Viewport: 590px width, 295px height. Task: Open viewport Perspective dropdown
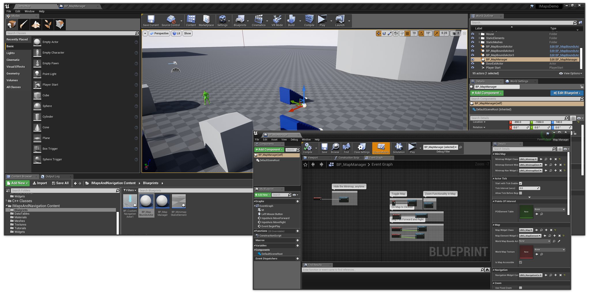(x=159, y=33)
